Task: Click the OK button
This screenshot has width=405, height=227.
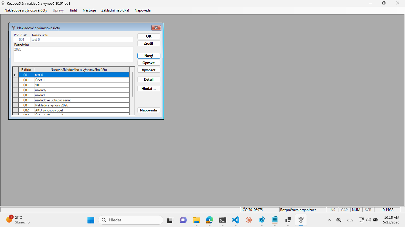Action: click(x=149, y=36)
